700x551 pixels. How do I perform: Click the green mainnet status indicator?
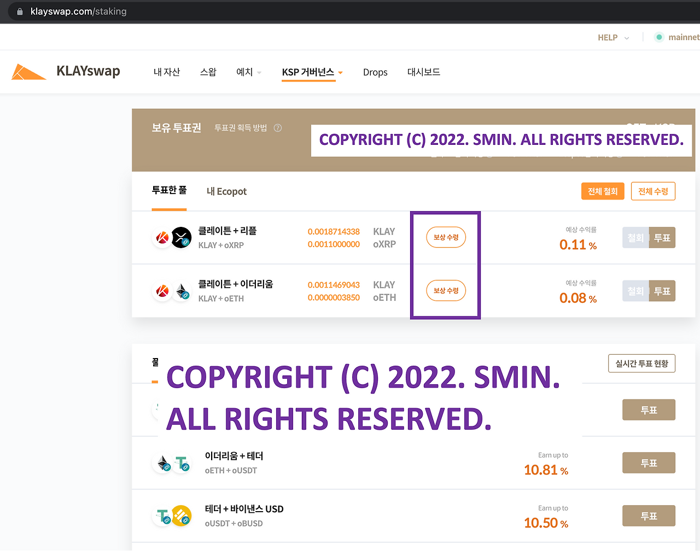click(x=659, y=37)
